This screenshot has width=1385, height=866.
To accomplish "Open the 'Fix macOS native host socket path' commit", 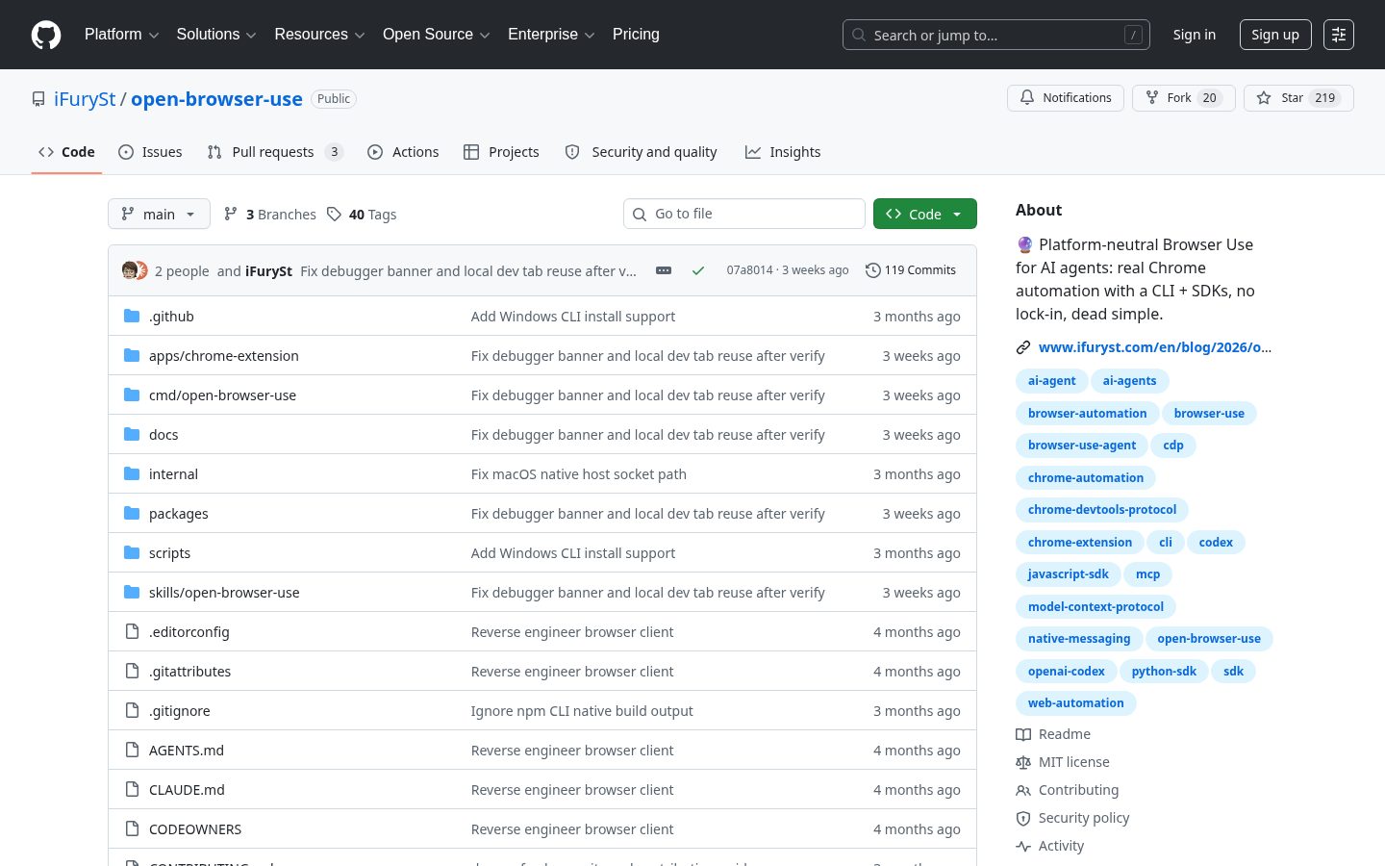I will tap(579, 474).
